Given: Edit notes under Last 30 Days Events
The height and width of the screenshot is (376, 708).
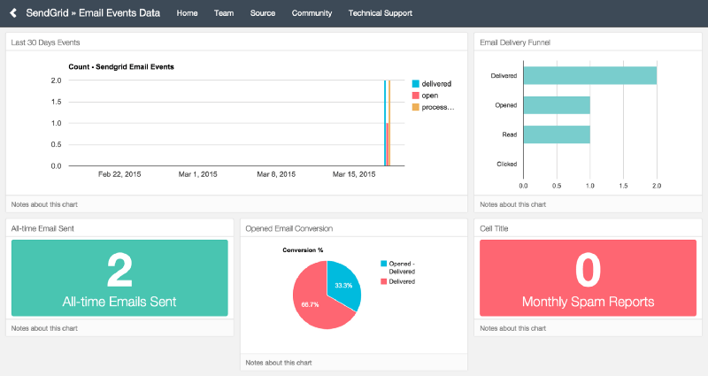Looking at the screenshot, I should click(44, 204).
